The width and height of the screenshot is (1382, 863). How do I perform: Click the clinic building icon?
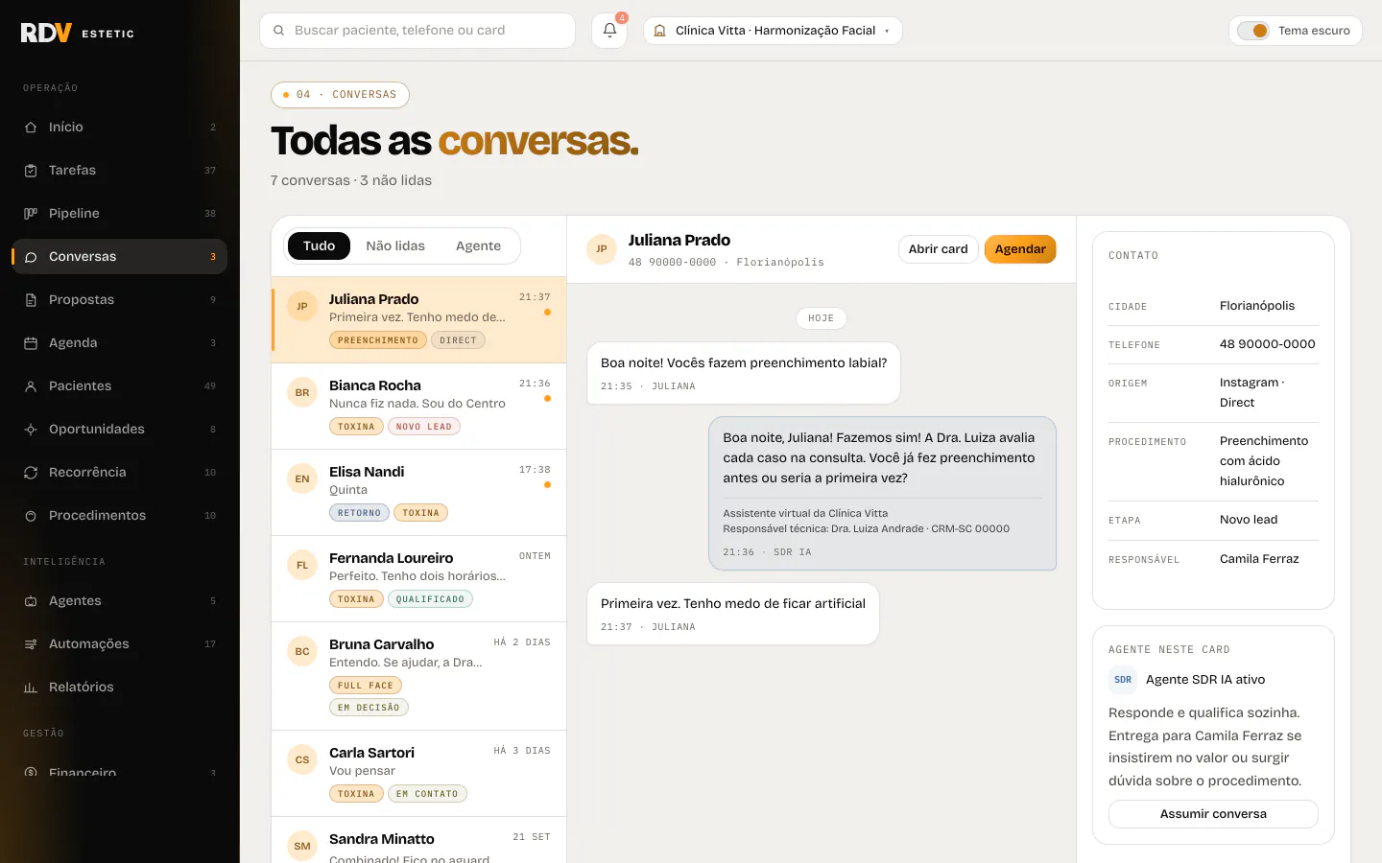click(x=659, y=31)
